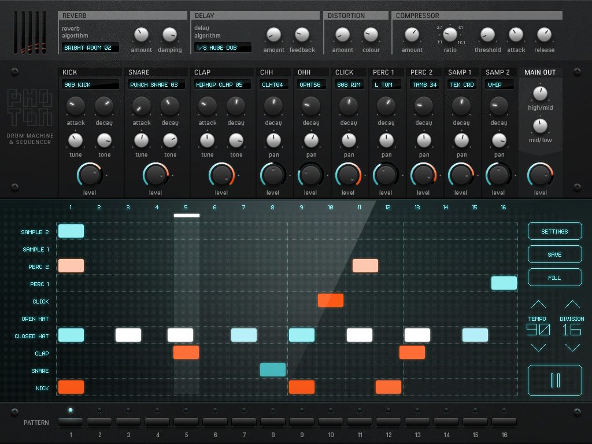The height and width of the screenshot is (444, 592).
Task: Open the TAMB 34 sample selector
Action: [424, 84]
